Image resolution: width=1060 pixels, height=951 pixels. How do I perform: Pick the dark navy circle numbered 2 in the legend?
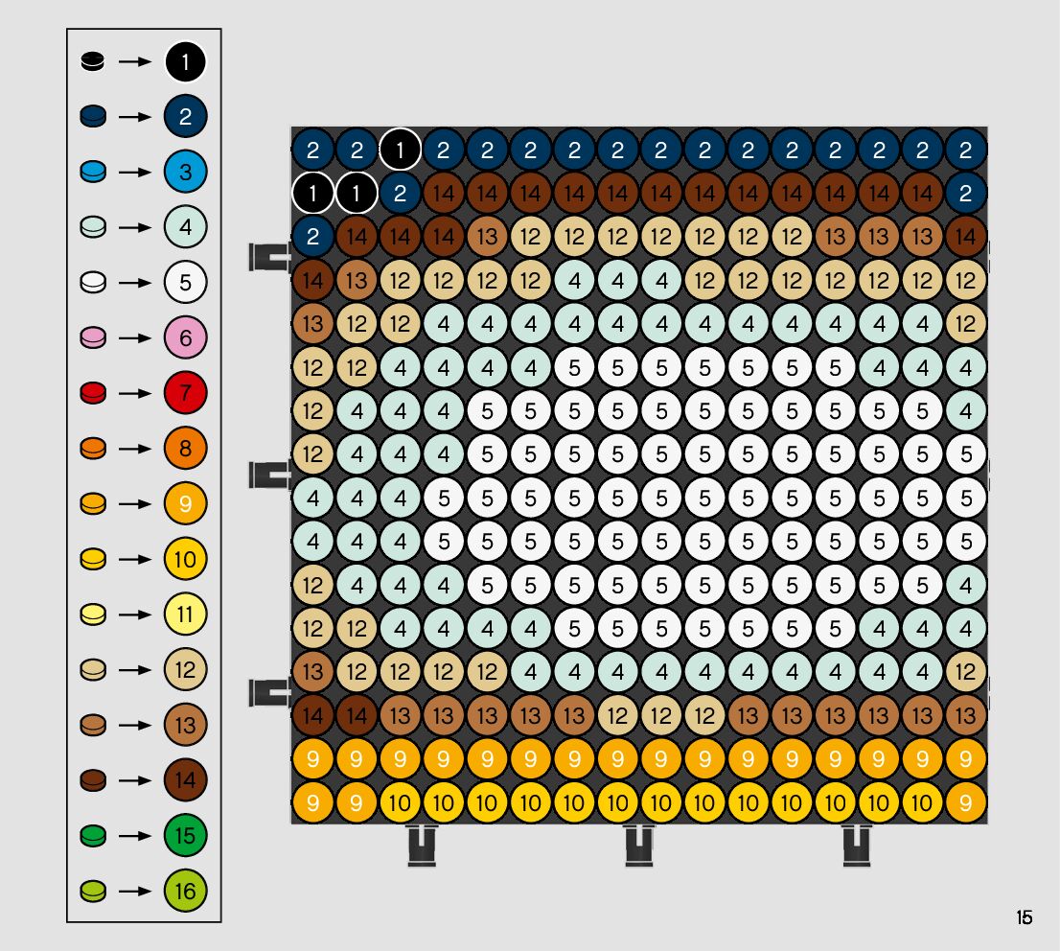coord(185,118)
